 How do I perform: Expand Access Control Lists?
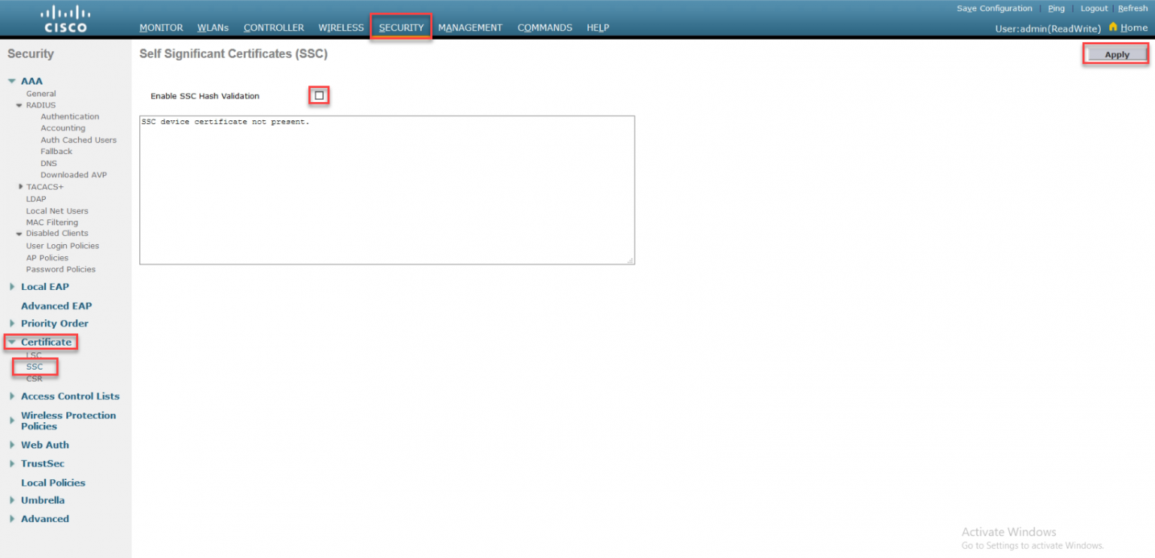pyautogui.click(x=11, y=396)
